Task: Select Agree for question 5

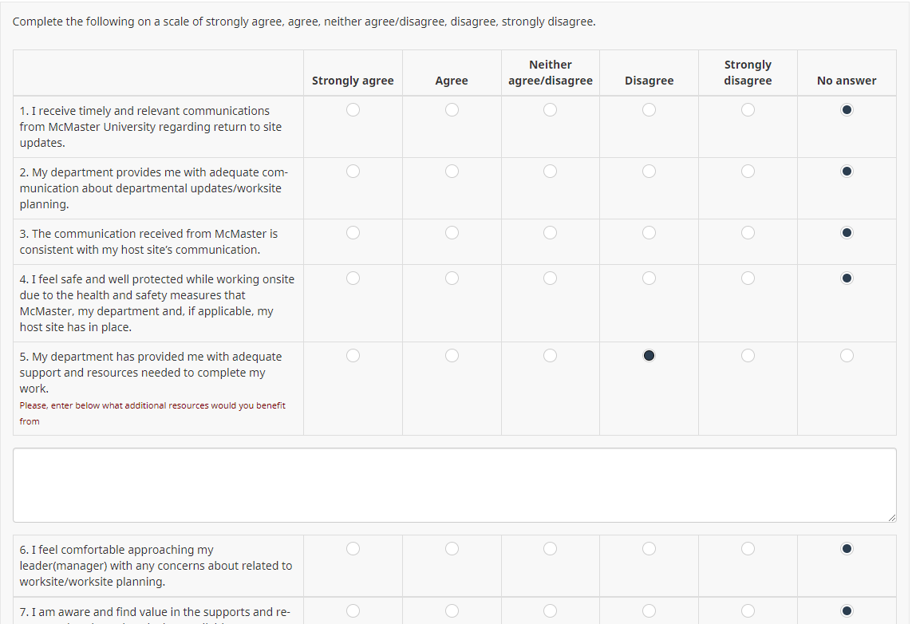Action: point(452,356)
